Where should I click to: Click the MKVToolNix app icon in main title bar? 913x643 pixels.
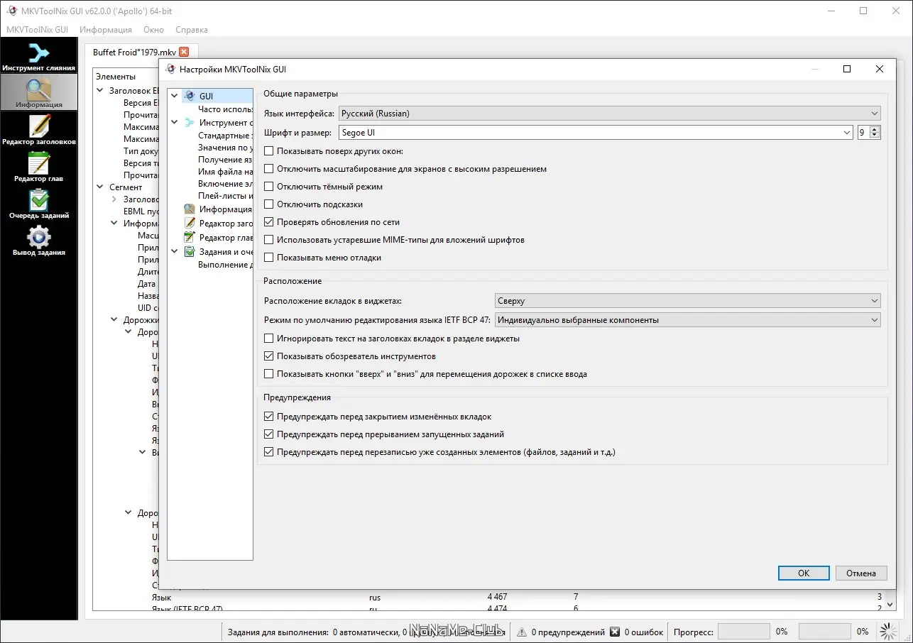pos(11,11)
